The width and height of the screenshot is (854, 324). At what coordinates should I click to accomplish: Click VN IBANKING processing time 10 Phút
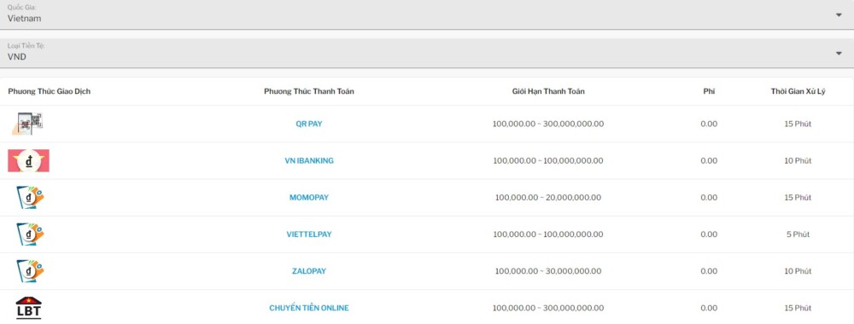[x=798, y=161]
